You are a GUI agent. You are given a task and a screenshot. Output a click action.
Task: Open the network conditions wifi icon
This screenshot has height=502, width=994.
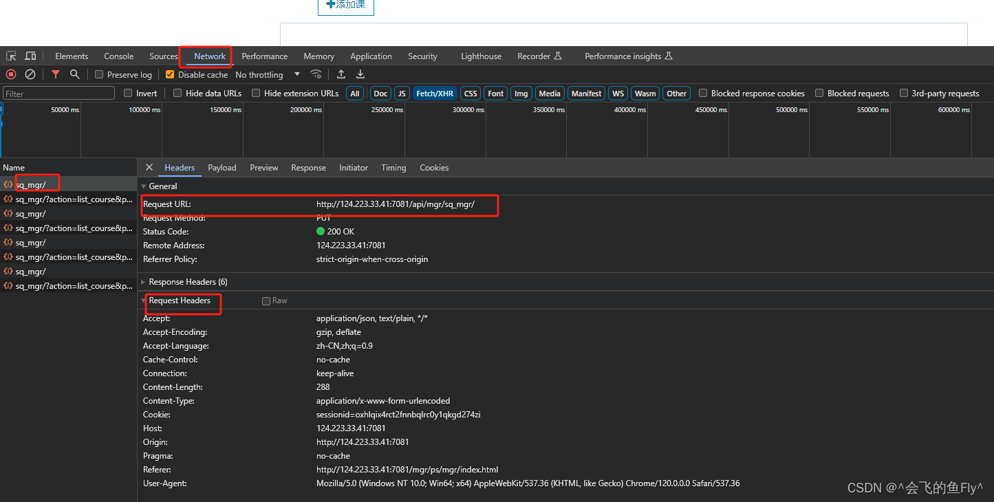316,74
